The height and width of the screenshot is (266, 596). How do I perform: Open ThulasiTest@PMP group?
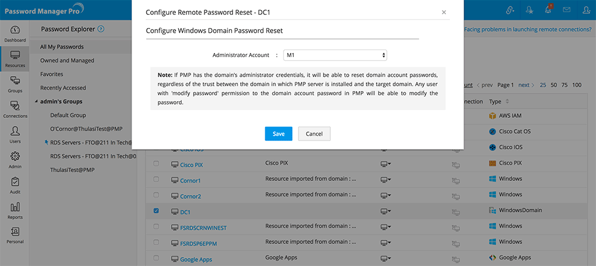(72, 170)
